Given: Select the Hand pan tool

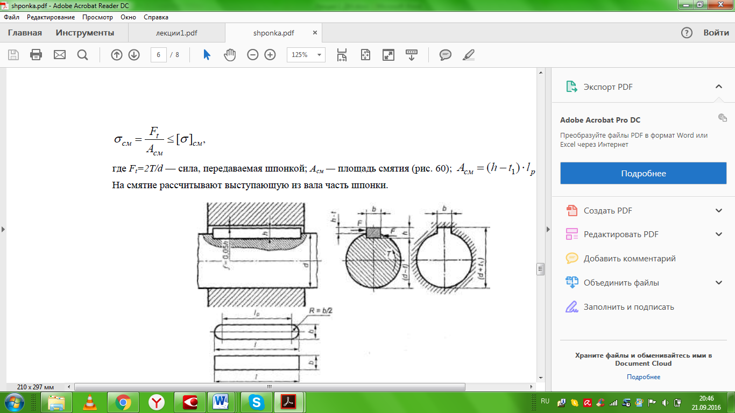Looking at the screenshot, I should [230, 55].
